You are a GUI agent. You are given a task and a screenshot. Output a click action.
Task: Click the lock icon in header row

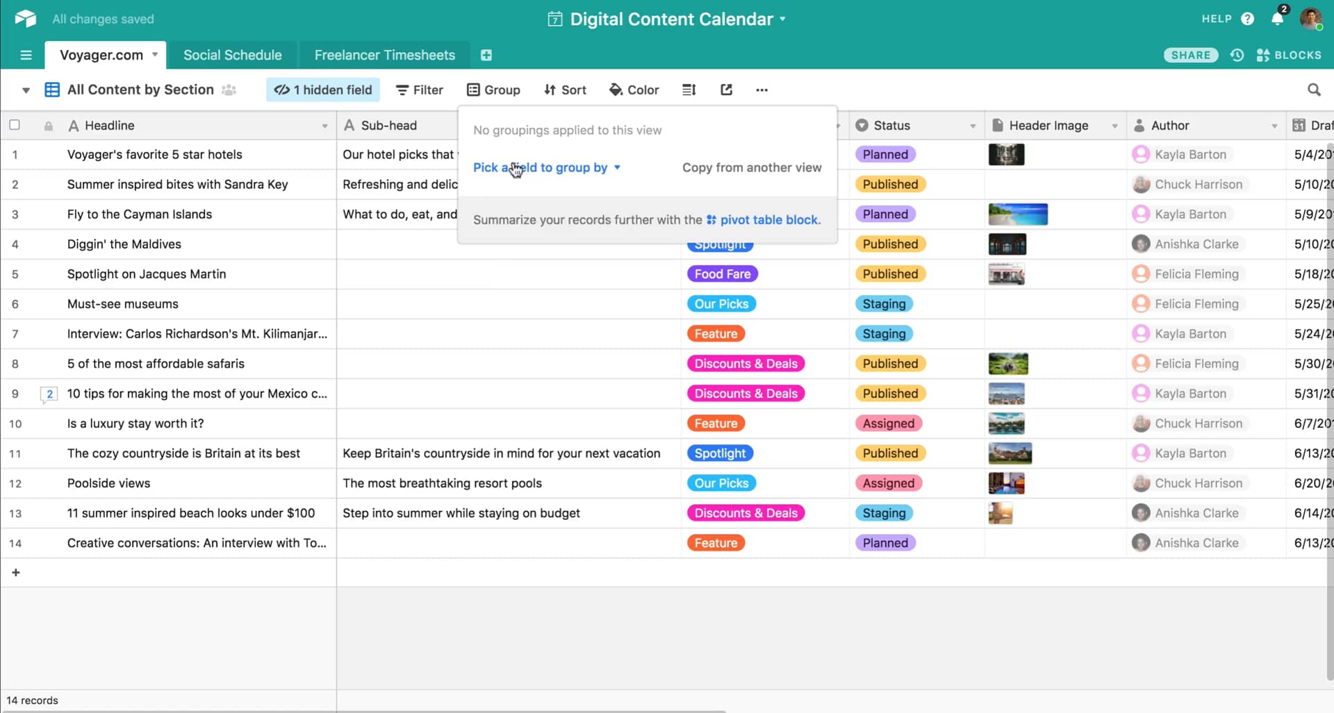48,126
